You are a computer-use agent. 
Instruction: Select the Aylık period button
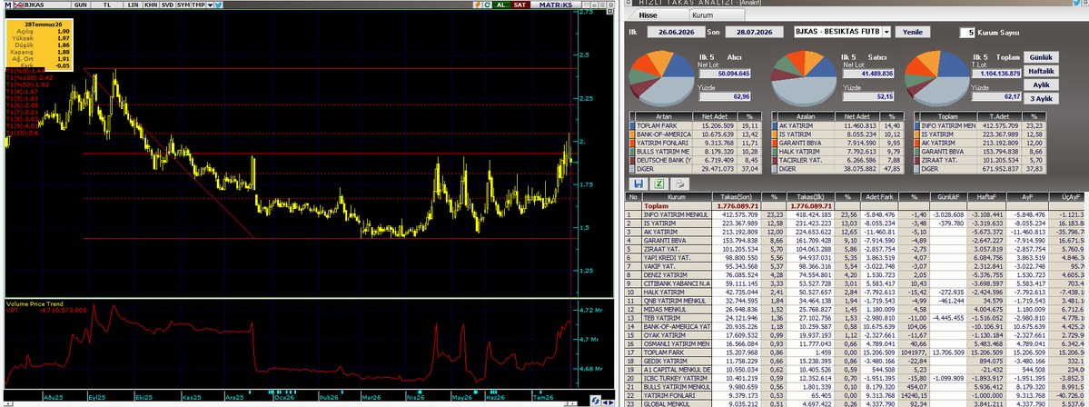1041,84
